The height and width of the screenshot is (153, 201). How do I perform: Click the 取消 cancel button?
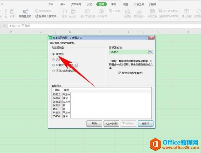[x=94, y=124]
